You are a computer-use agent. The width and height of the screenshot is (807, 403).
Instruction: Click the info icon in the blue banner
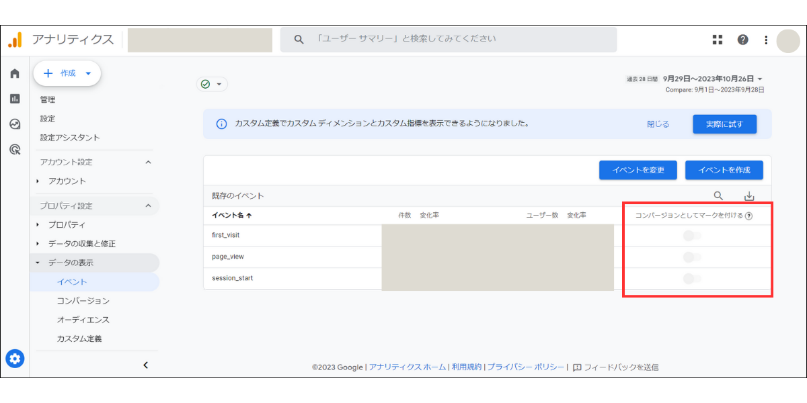[x=221, y=124]
